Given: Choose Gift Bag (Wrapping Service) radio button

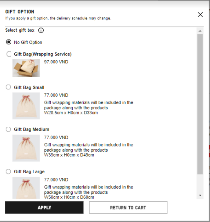Looking at the screenshot, I should click(9, 54).
